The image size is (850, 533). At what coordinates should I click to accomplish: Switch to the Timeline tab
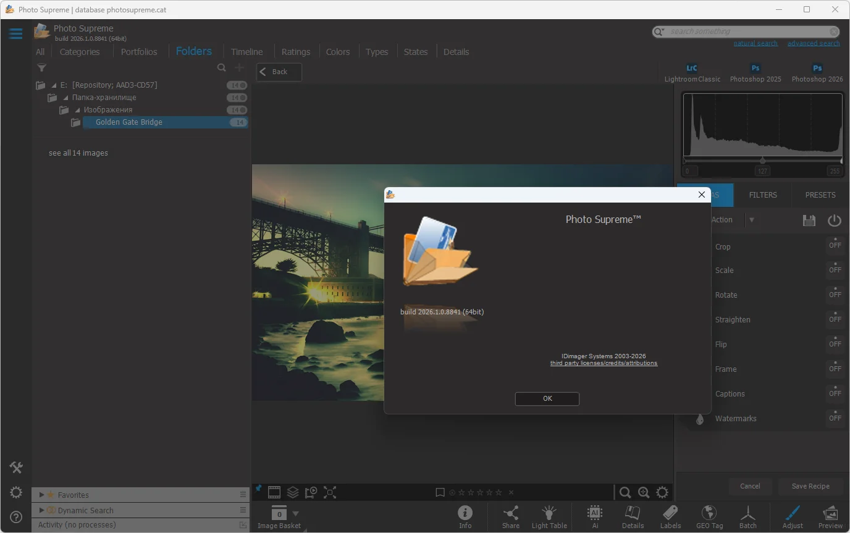pyautogui.click(x=246, y=52)
